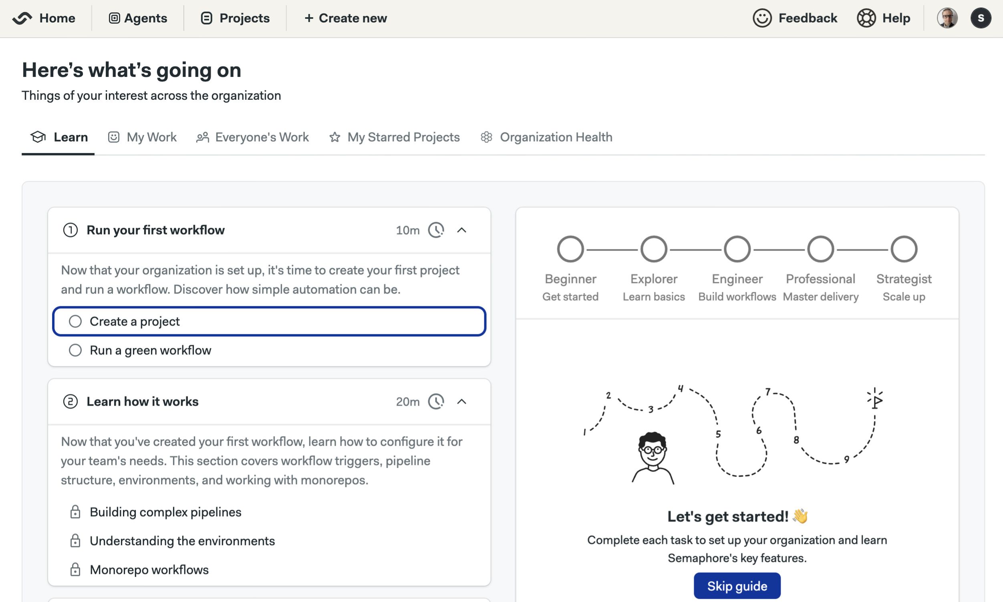The width and height of the screenshot is (1003, 602).
Task: Click the Everyone's Work people icon
Action: 203,137
